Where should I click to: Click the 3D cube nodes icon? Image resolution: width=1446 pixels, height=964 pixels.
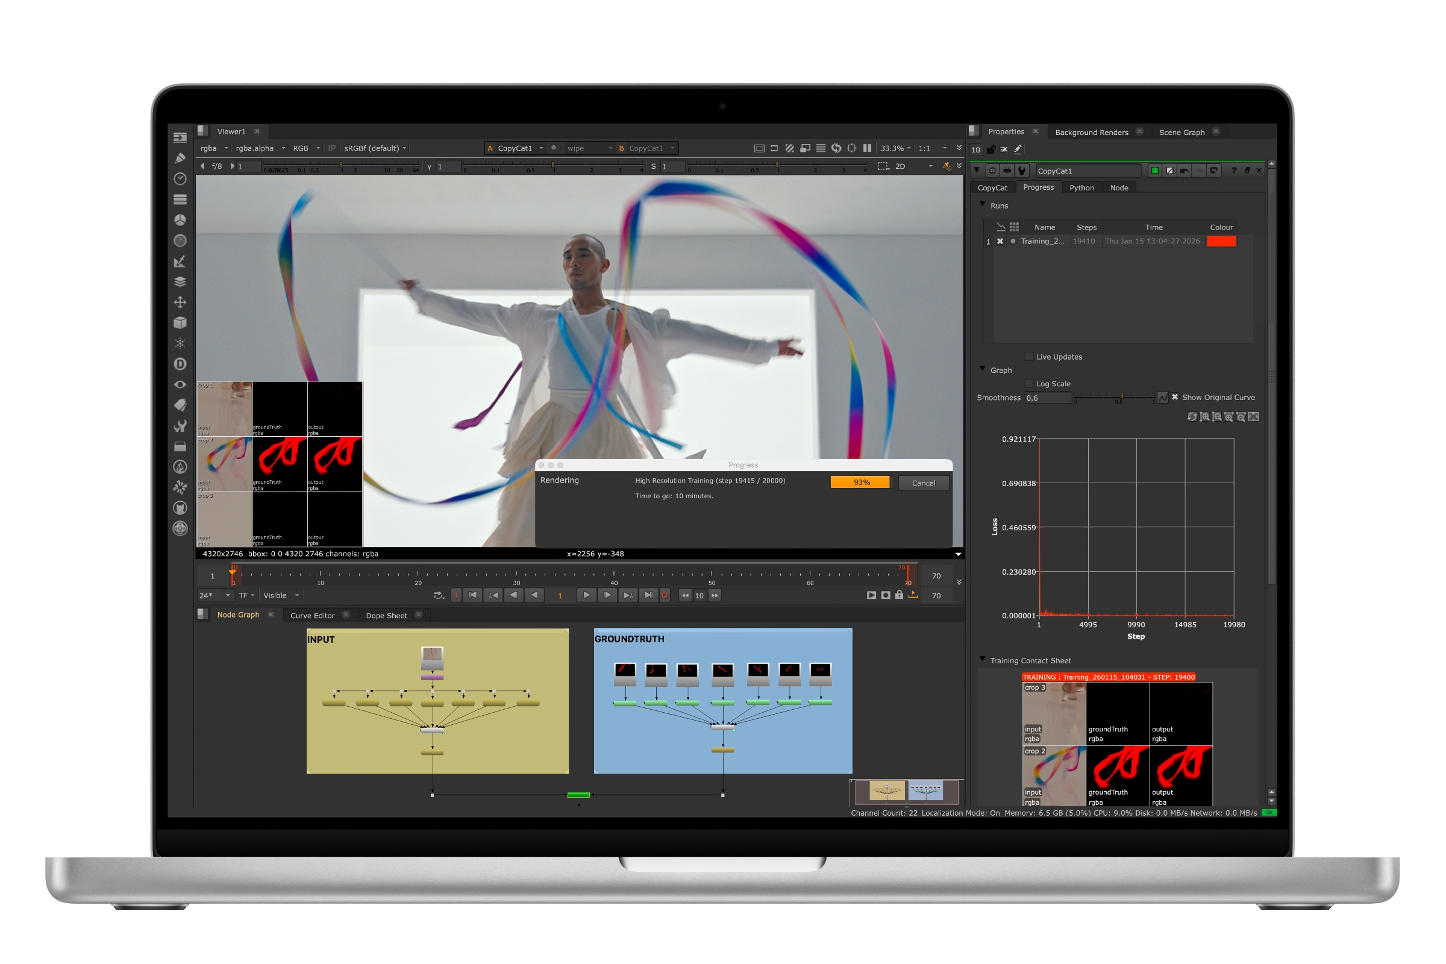[180, 322]
